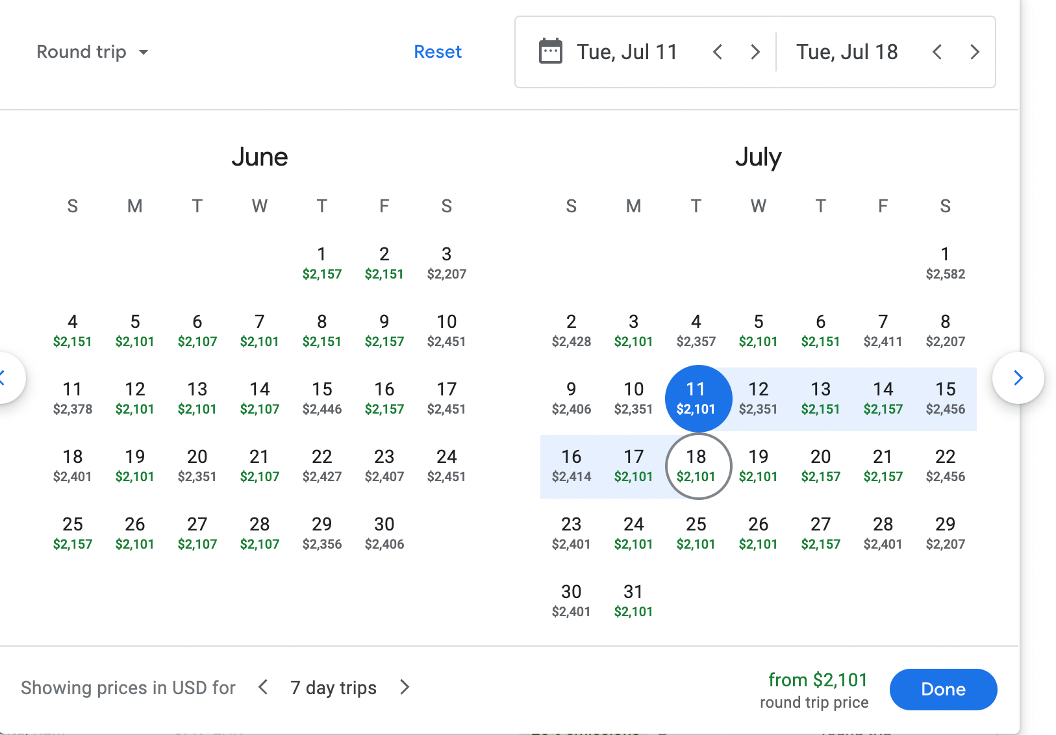Click the calendar icon beside departure date
This screenshot has width=1056, height=735.
coord(550,52)
